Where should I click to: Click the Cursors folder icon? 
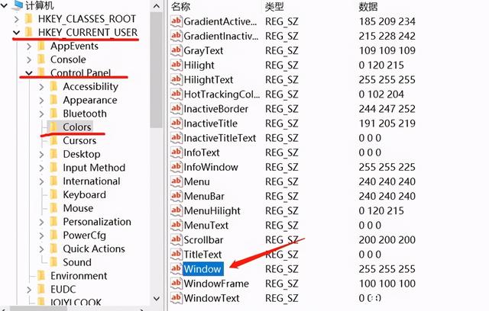click(x=53, y=140)
